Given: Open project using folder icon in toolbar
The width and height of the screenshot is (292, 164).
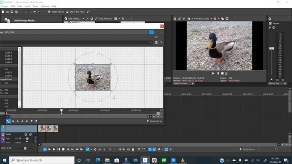Looking at the screenshot, I should 7,12.
